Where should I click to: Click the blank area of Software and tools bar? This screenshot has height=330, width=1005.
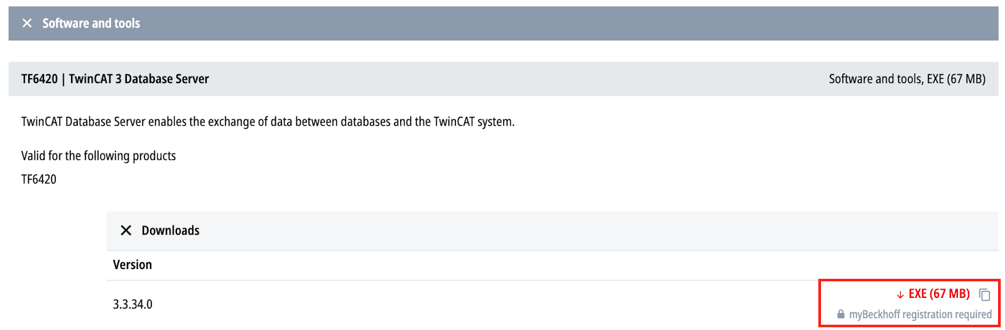(565, 23)
